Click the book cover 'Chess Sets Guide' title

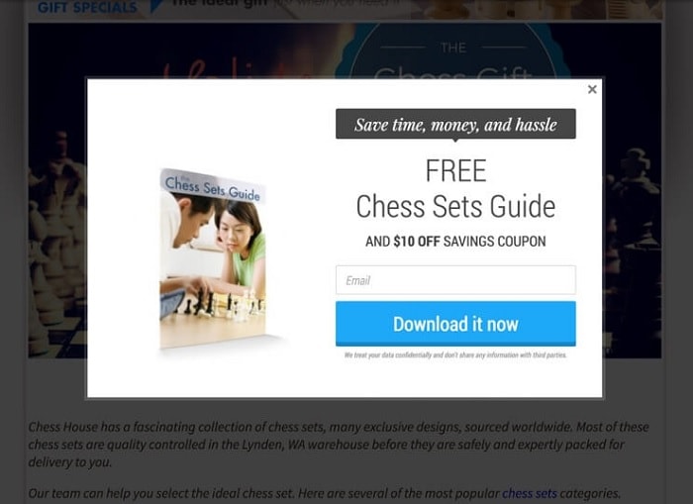(213, 188)
